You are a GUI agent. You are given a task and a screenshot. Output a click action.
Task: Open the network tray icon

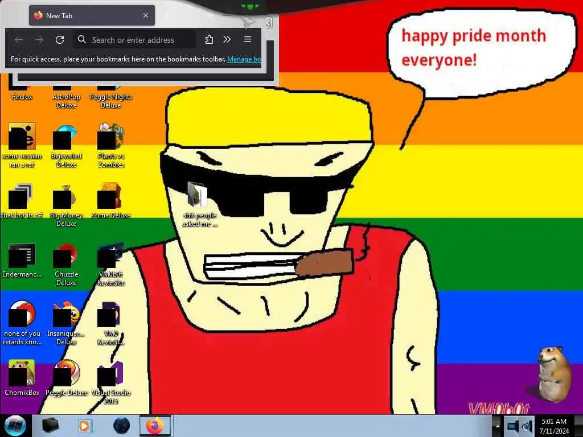coord(512,426)
